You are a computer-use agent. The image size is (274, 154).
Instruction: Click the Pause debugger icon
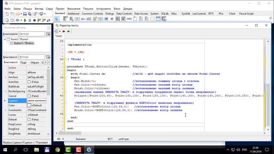click(x=30, y=20)
